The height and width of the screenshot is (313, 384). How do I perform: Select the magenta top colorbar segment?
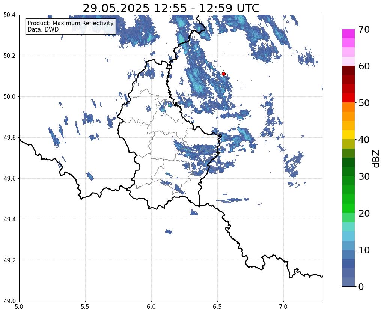(348, 34)
